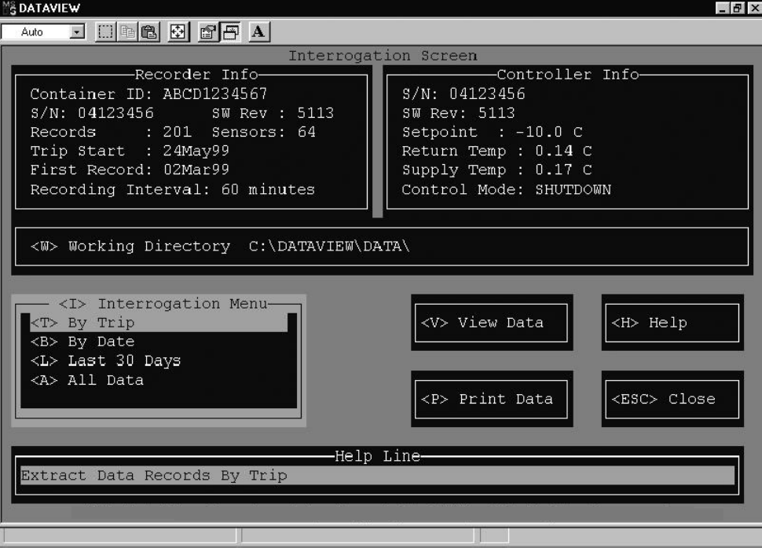762x548 pixels.
Task: Click the Control Mode: SHUTDOWN text
Action: click(507, 189)
